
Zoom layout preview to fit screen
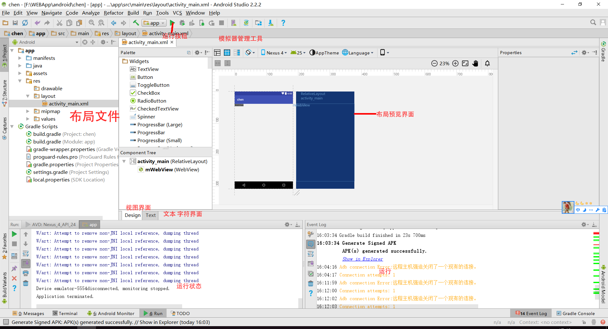(x=465, y=63)
